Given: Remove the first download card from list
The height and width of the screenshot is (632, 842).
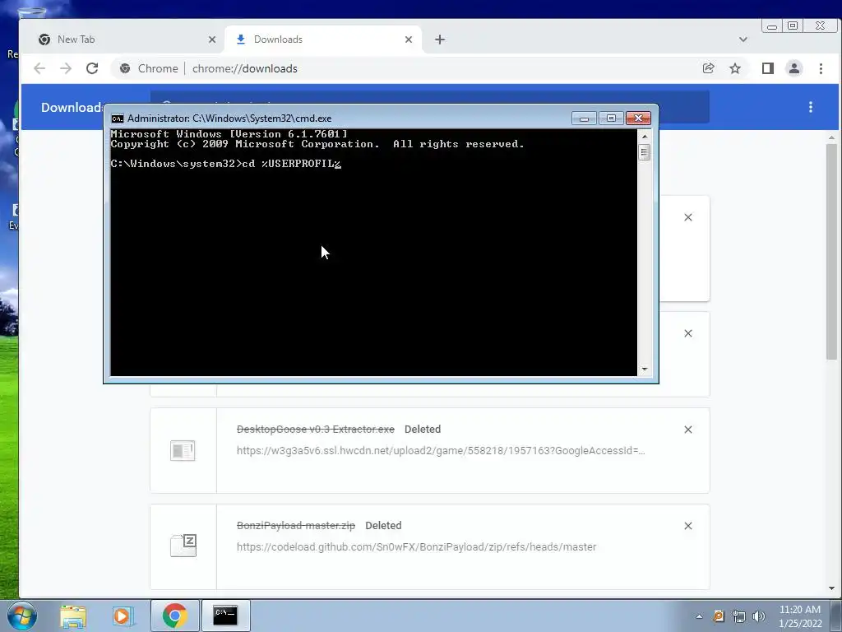Looking at the screenshot, I should click(x=688, y=217).
